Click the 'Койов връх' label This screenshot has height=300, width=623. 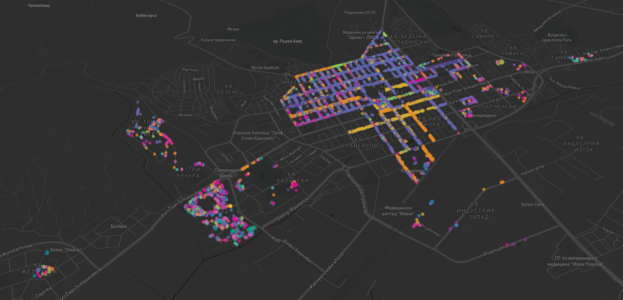click(146, 16)
